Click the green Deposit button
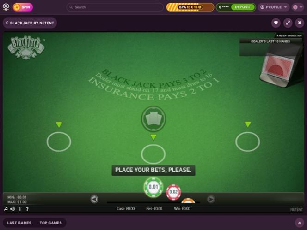307x230 pixels. pos(243,7)
